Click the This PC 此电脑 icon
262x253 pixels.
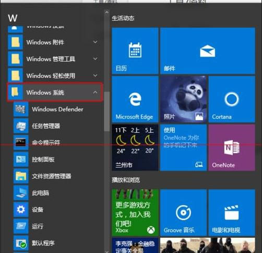click(x=21, y=193)
